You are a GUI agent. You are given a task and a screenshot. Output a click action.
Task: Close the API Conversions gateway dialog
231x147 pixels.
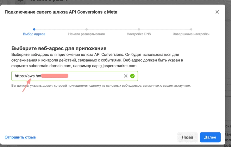[217, 12]
